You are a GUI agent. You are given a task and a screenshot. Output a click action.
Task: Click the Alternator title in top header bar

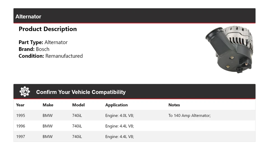28,17
